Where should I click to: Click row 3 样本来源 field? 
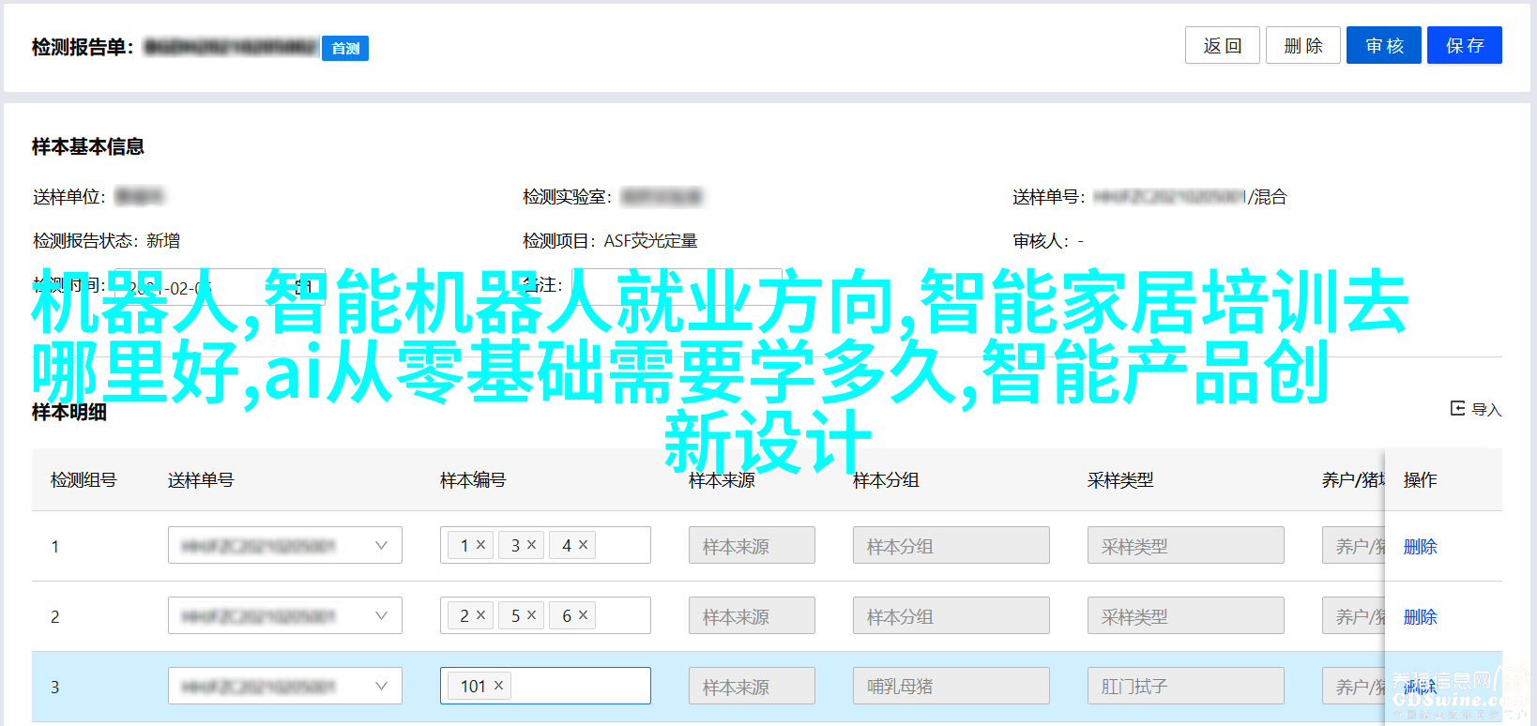click(752, 686)
